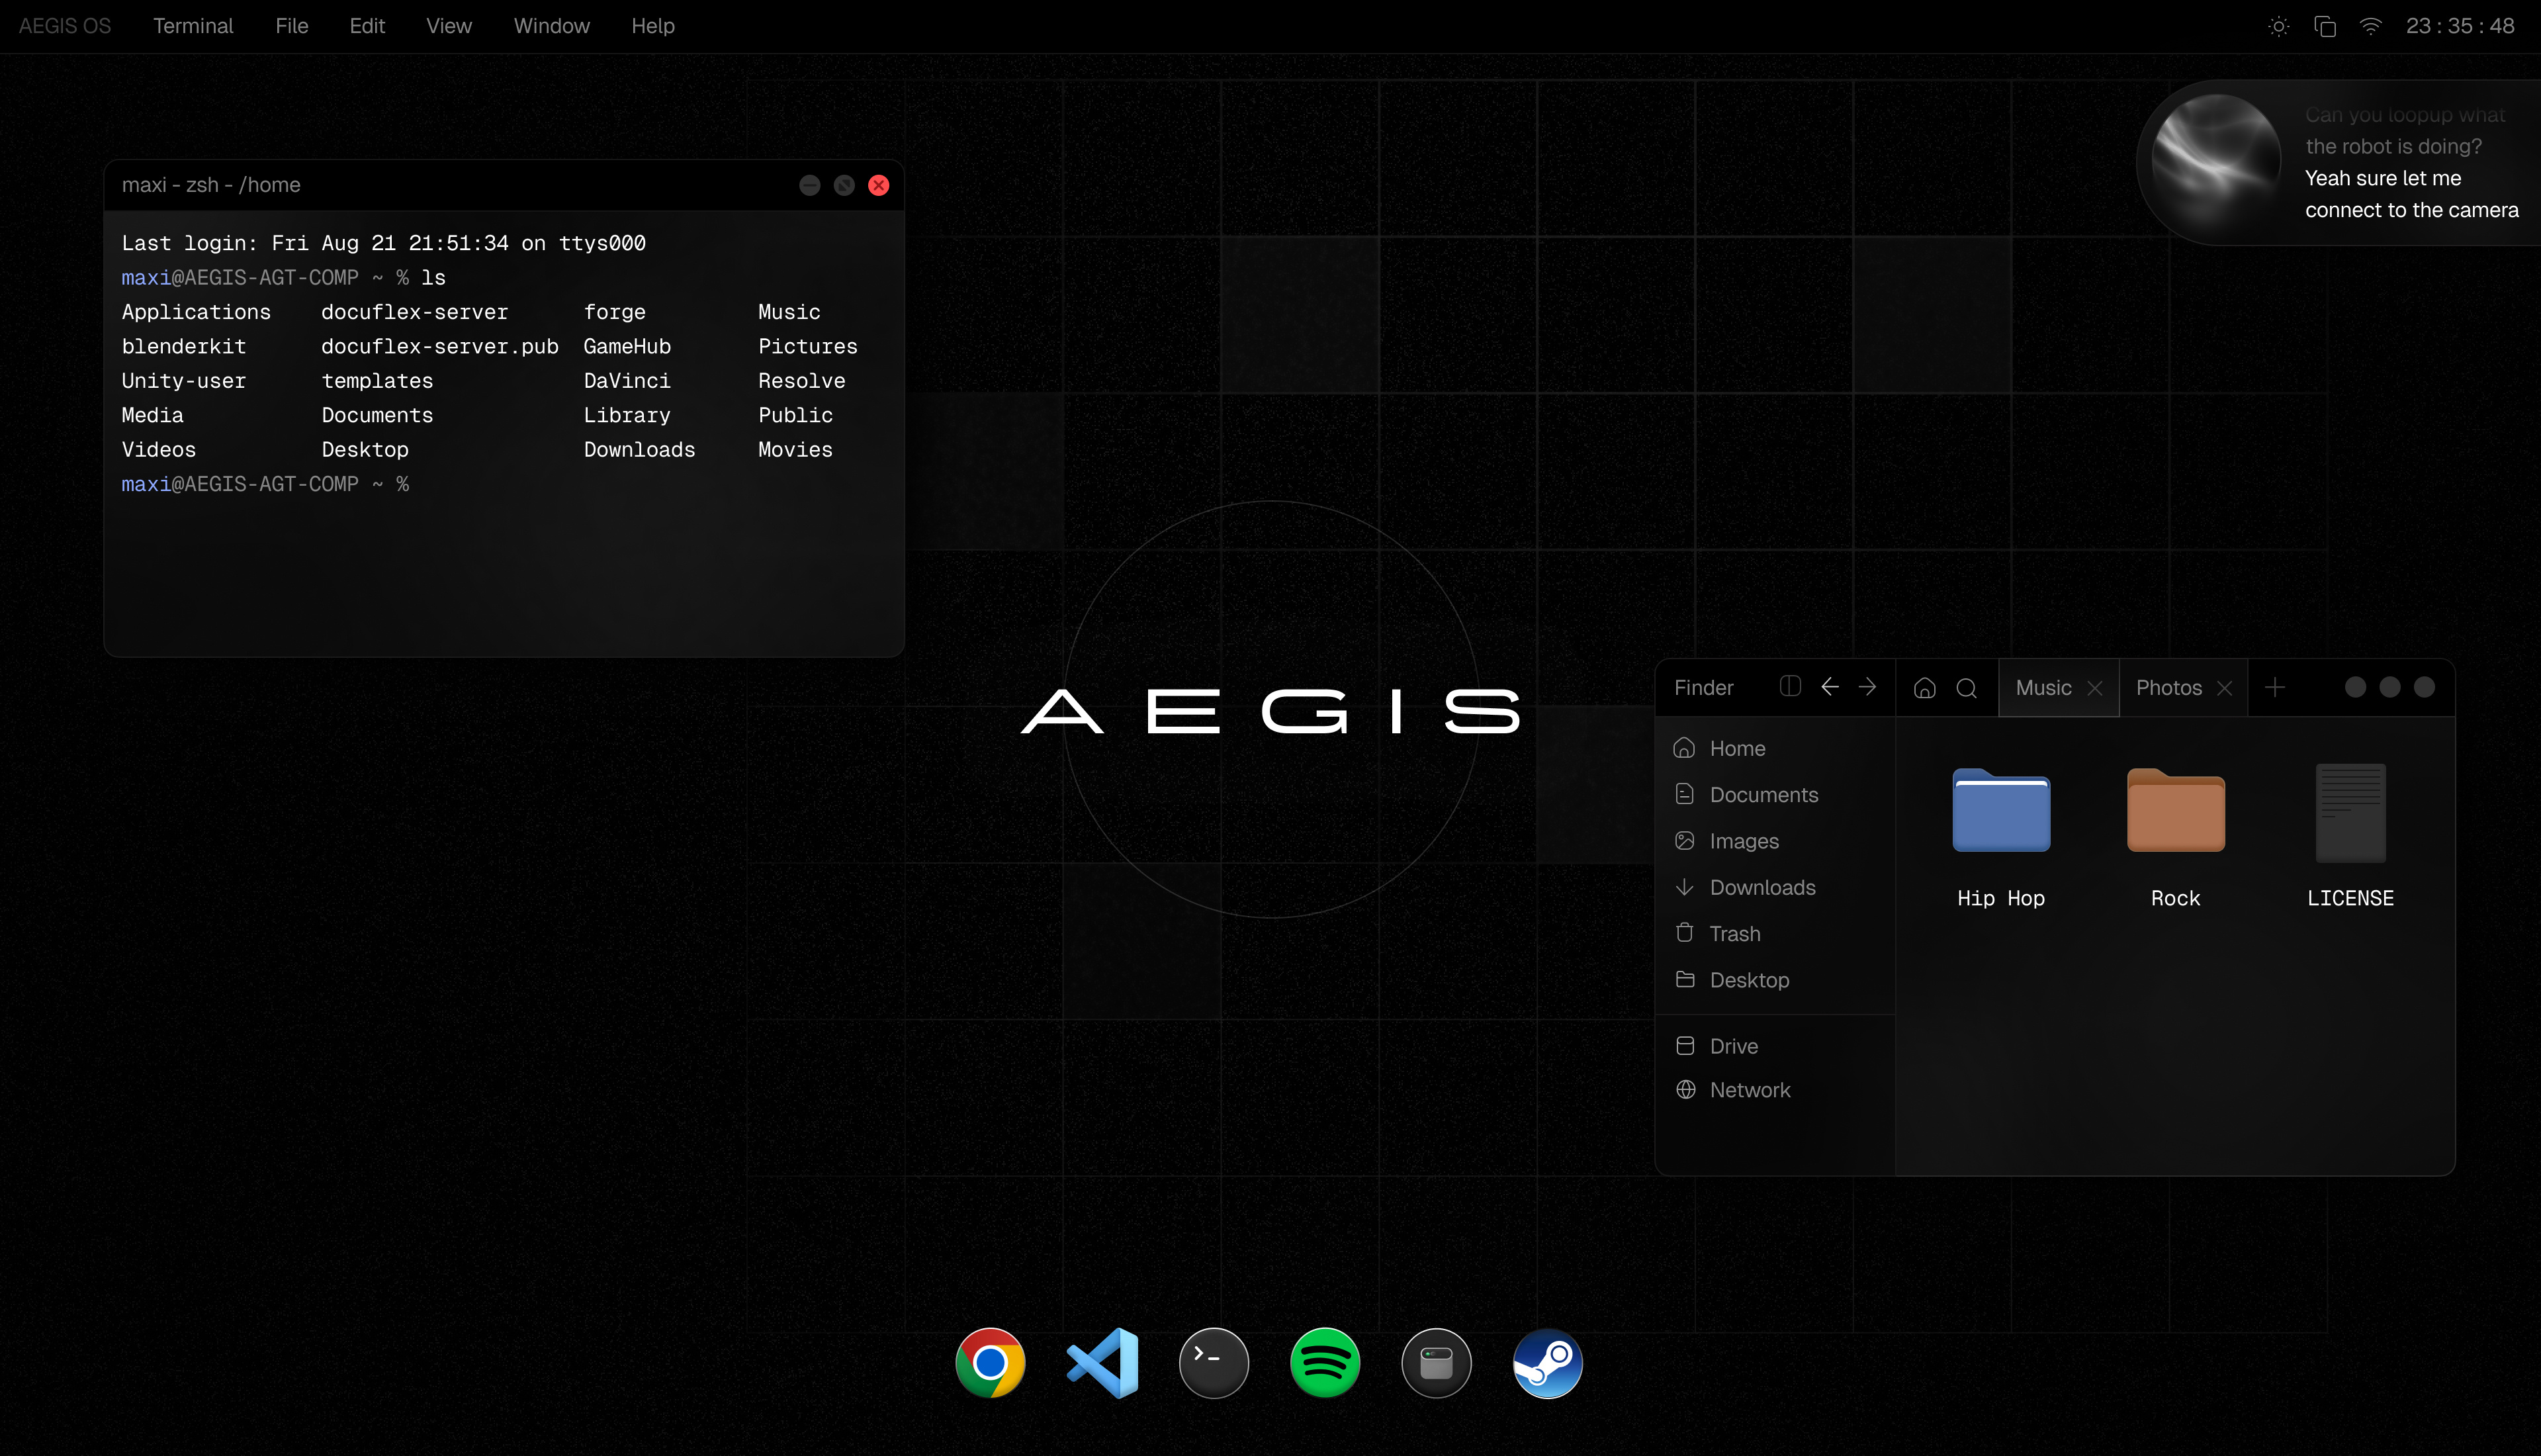Open Google Chrome from the dock
This screenshot has height=1456, width=2541.
coord(990,1362)
